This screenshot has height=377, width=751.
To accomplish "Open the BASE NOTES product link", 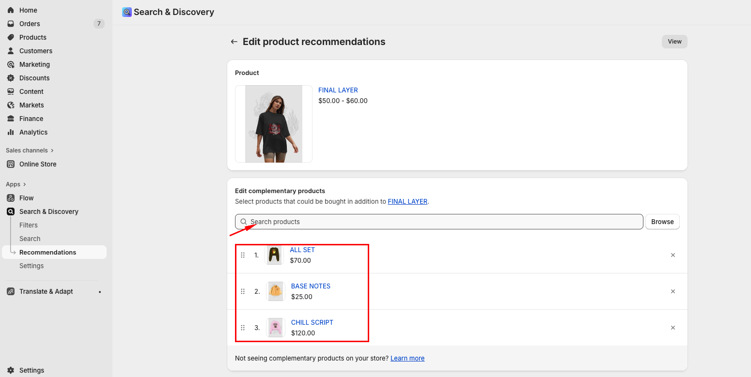I will coord(311,286).
